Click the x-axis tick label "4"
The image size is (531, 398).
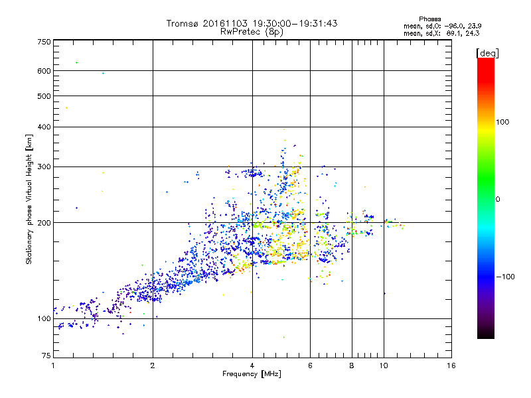point(252,365)
